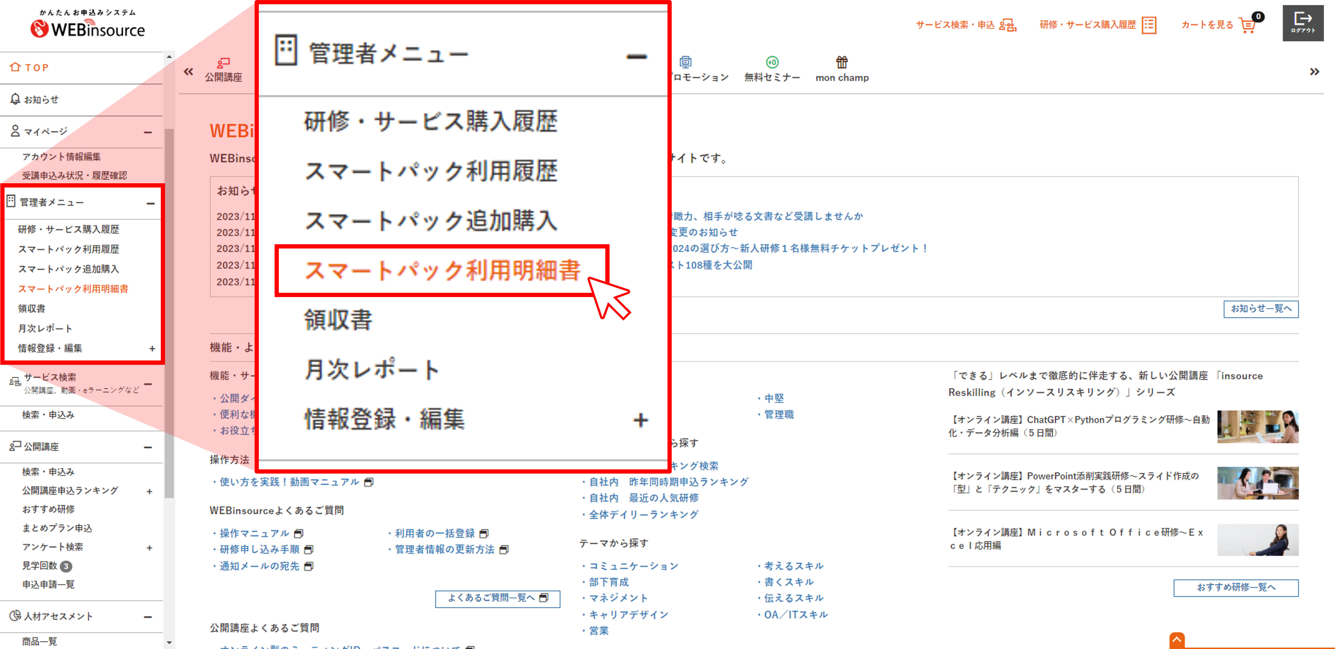
Task: Collapse the サービス検索 section
Action: tap(148, 384)
